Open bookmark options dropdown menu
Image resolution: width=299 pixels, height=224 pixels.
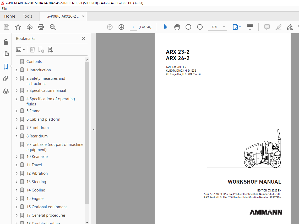click(20, 50)
